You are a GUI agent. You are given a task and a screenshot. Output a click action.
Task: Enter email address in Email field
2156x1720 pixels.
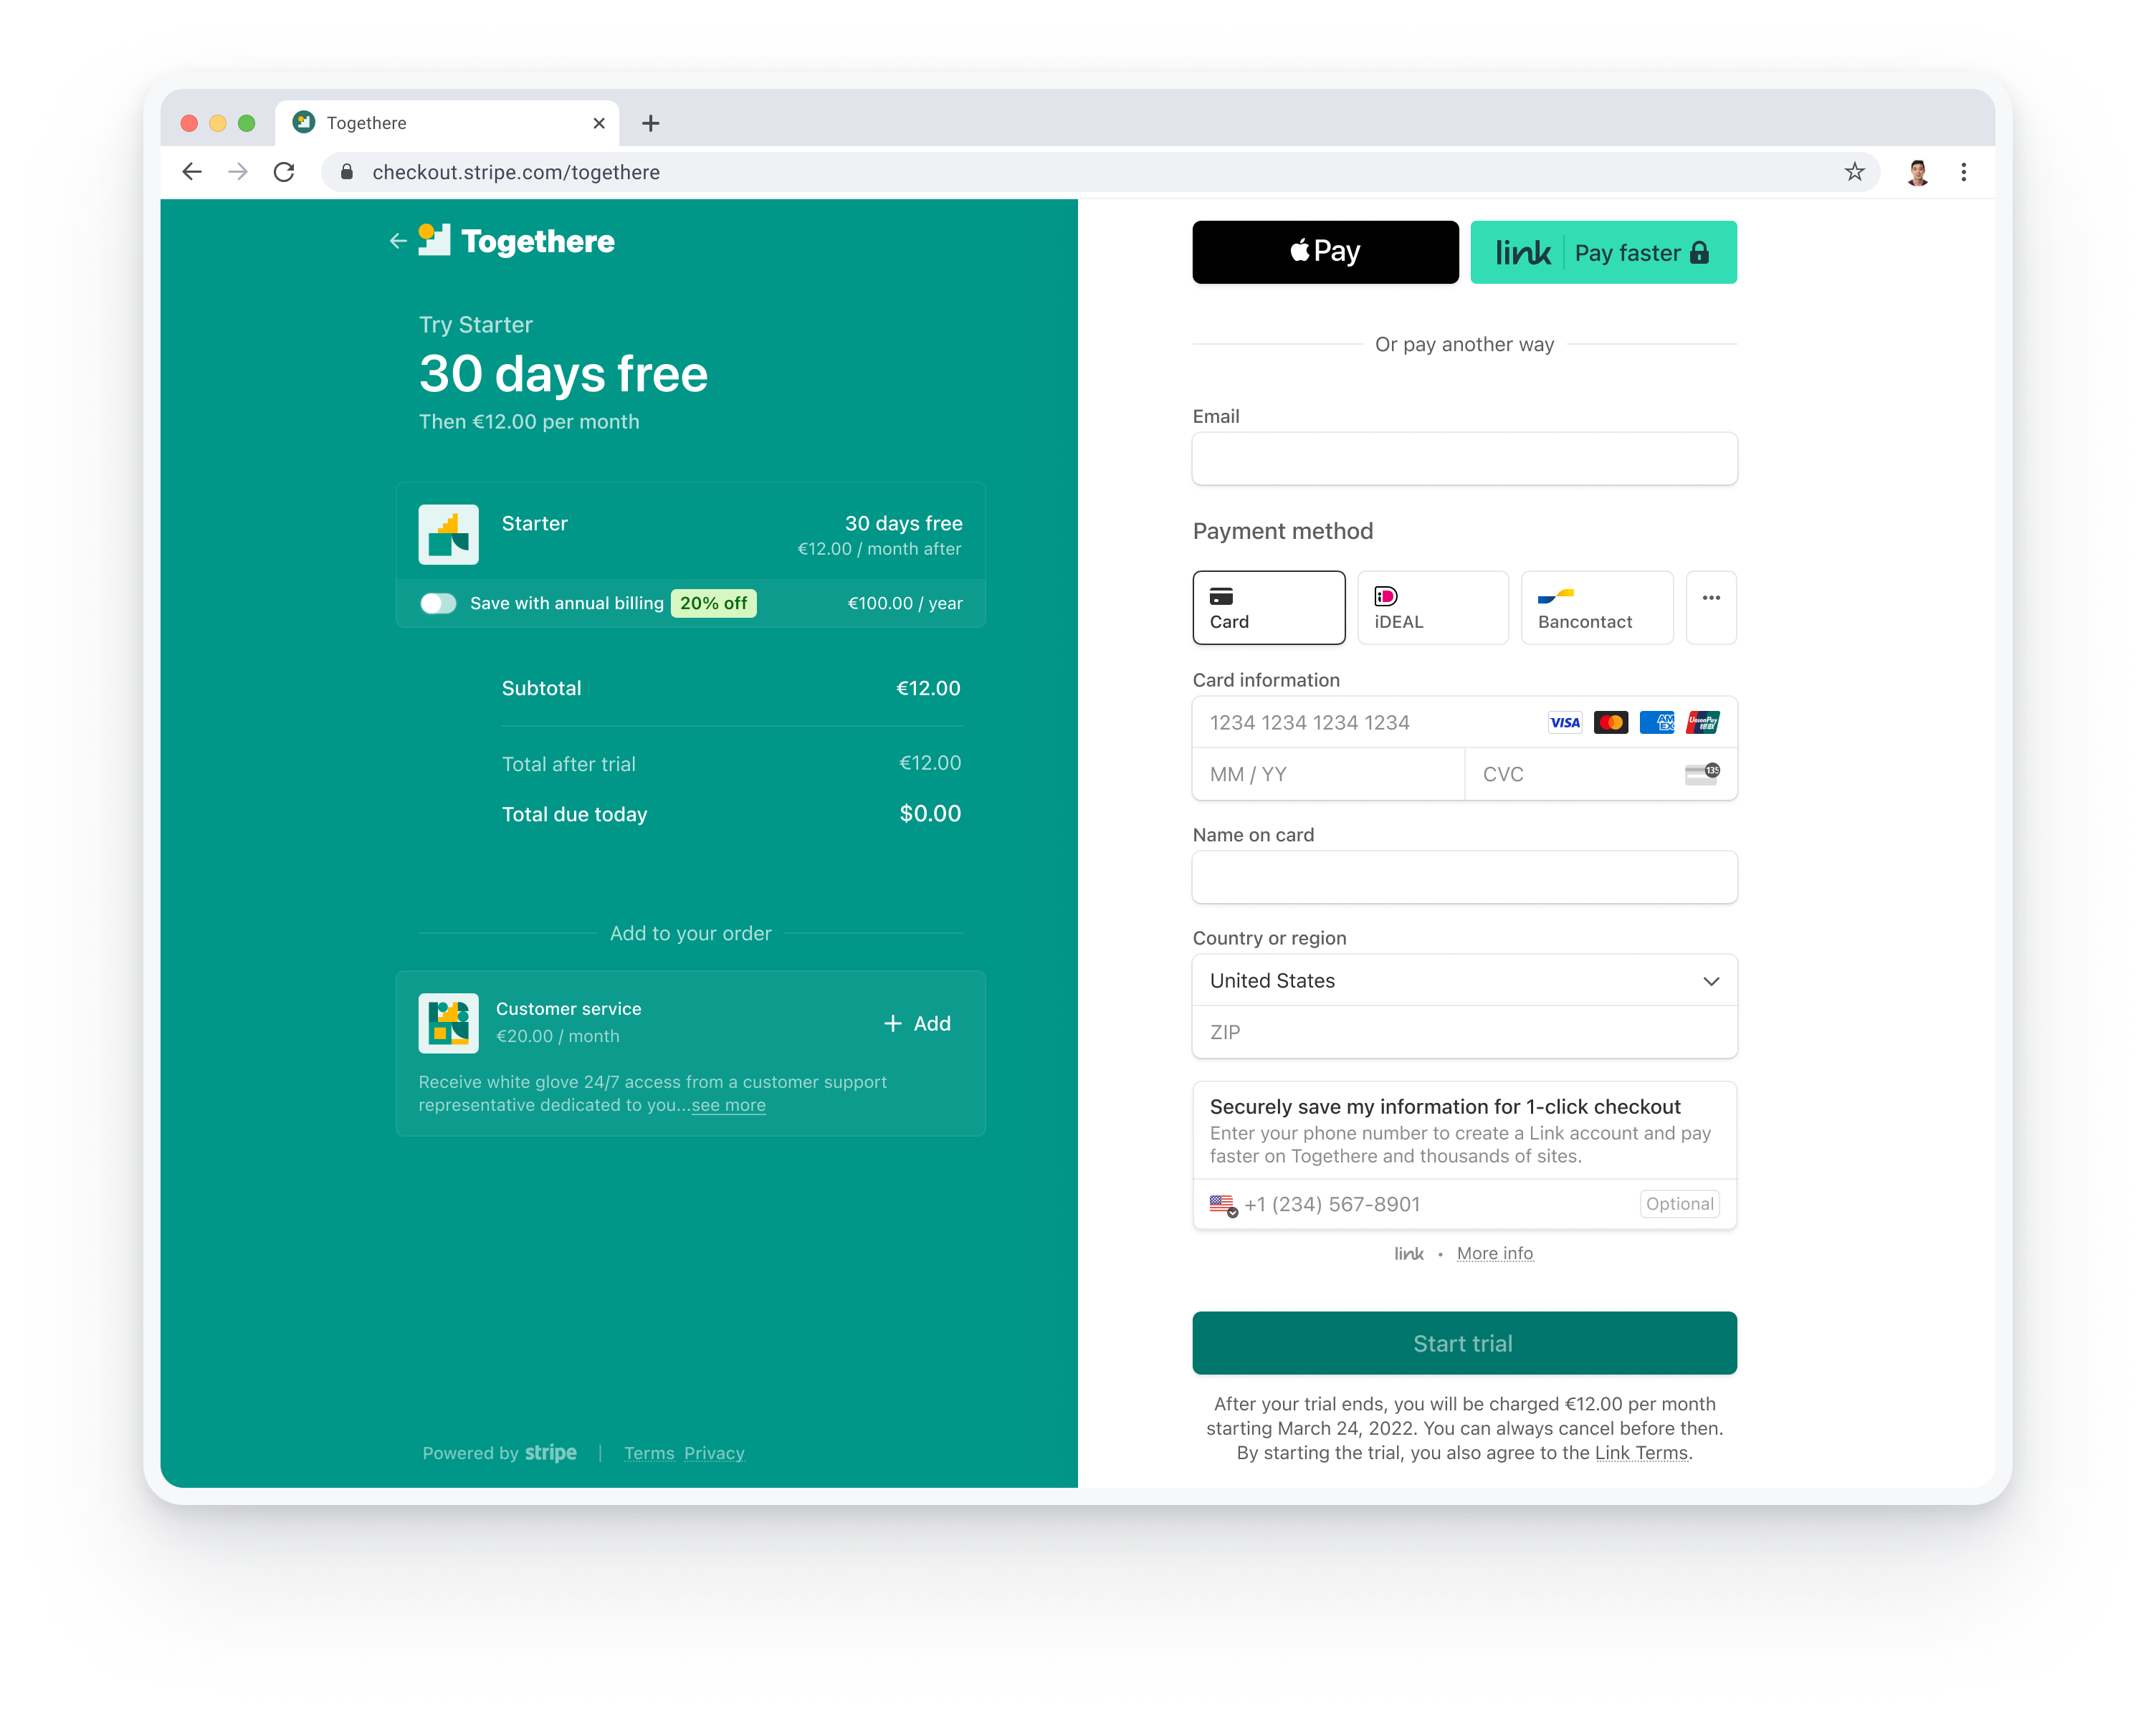[1462, 460]
